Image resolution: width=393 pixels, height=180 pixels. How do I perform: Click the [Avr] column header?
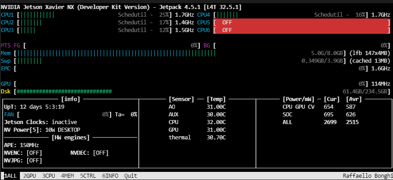(354, 99)
